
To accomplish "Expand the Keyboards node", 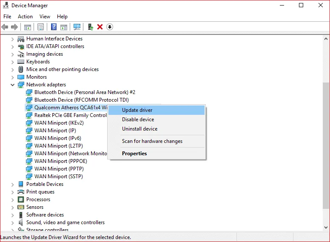I will click(x=13, y=62).
